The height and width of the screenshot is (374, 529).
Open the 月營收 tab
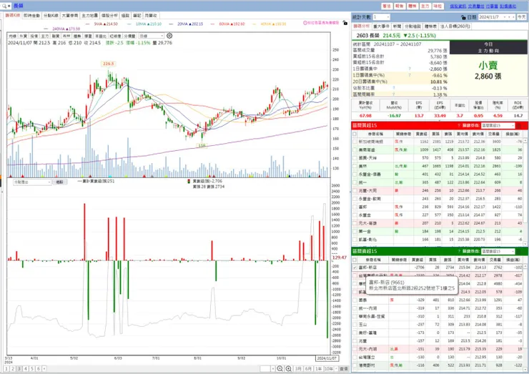[150, 16]
